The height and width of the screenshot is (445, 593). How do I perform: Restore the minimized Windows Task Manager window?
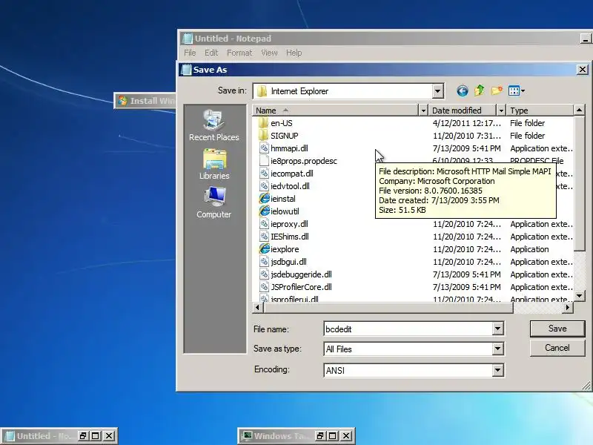320,436
